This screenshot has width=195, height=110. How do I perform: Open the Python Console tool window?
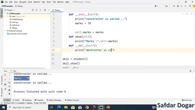pyautogui.click(x=72, y=100)
